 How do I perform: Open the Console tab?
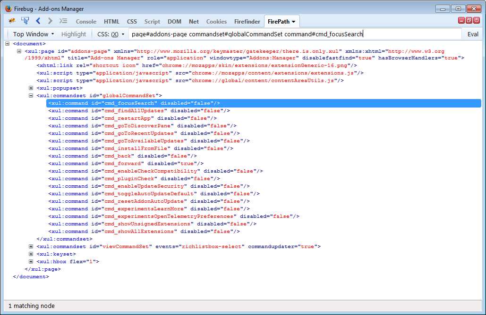click(x=86, y=21)
